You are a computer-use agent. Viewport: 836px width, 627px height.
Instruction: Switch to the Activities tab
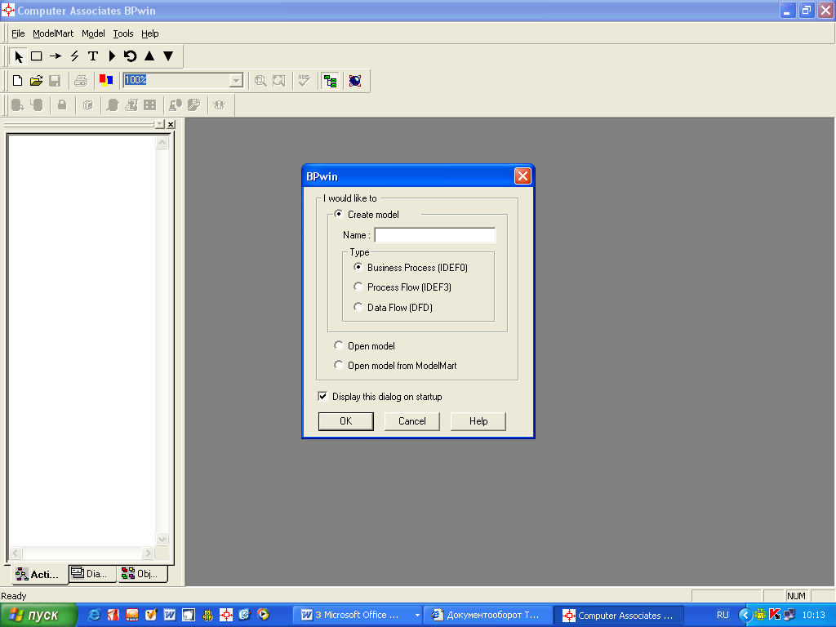click(39, 574)
